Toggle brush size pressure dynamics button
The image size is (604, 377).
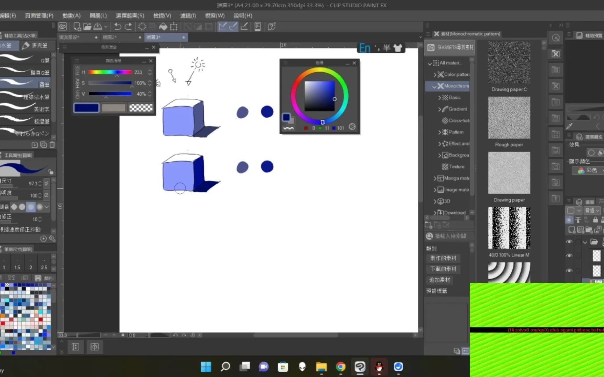pos(46,183)
